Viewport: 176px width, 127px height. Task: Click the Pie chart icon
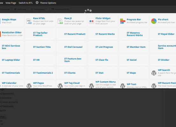154,21
